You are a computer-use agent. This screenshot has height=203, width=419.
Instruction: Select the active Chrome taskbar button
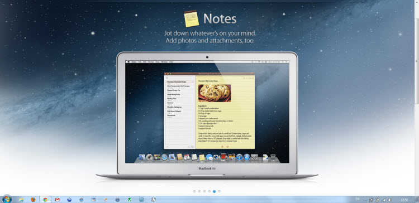tap(45, 200)
